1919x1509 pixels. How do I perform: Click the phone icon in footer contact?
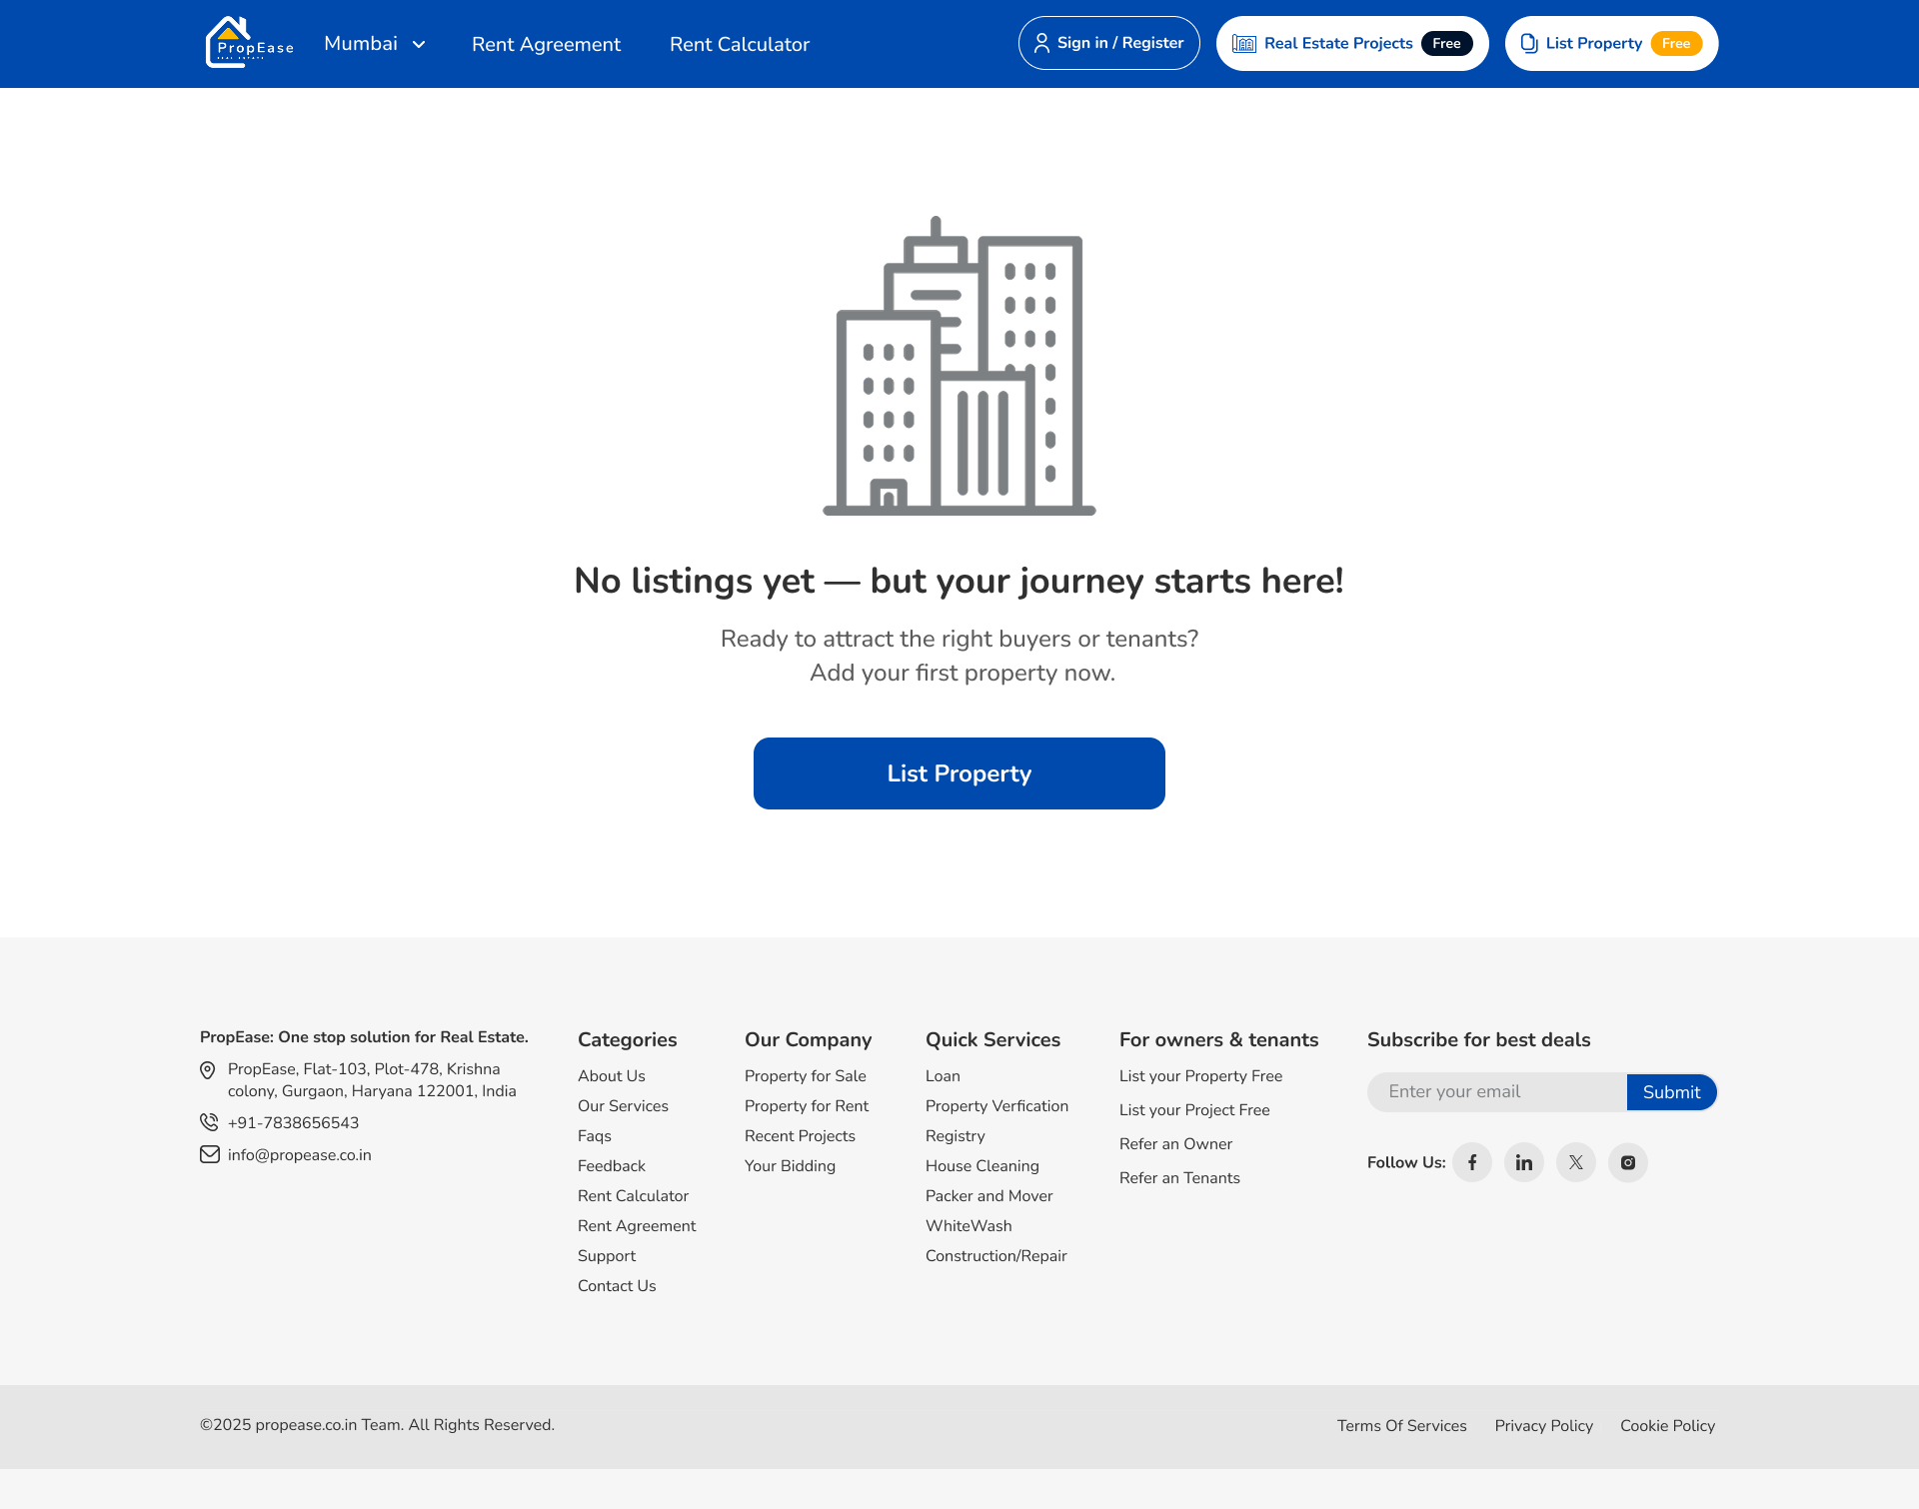coord(209,1122)
